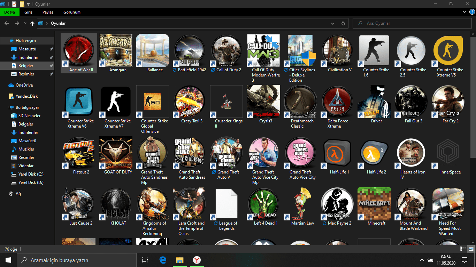Go back to the previous folder
The width and height of the screenshot is (476, 267).
click(7, 23)
